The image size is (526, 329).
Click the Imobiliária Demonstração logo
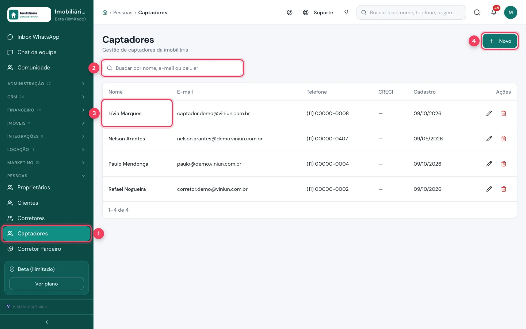[29, 15]
